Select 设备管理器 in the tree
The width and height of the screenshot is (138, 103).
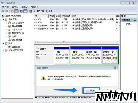[17, 40]
